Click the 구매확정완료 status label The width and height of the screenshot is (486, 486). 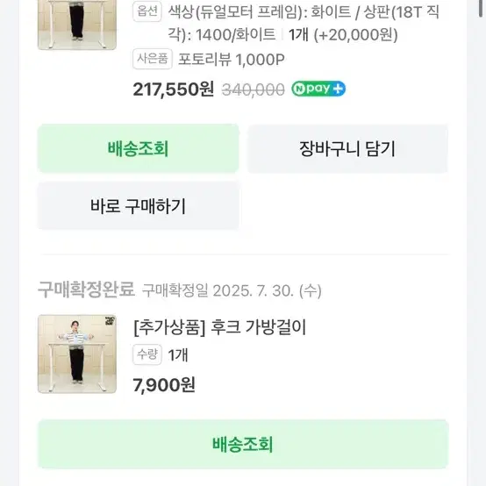click(87, 289)
